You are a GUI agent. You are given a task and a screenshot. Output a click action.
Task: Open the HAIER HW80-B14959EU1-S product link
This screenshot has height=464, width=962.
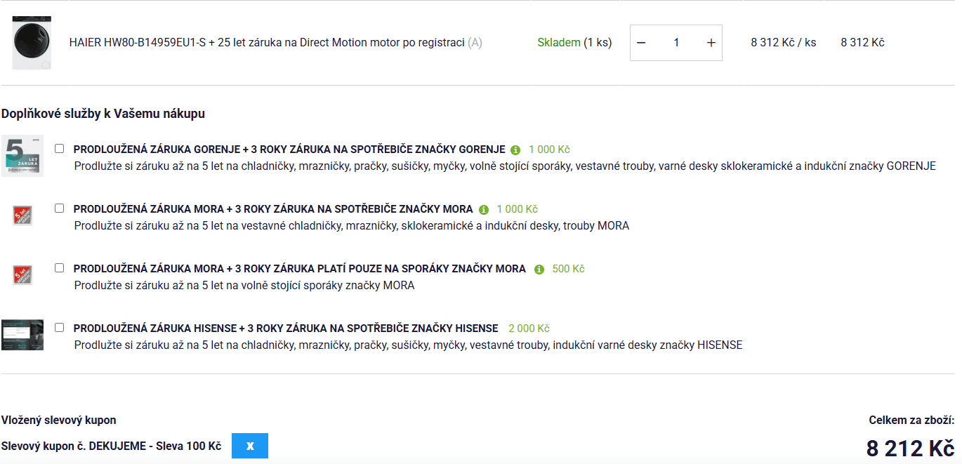pyautogui.click(x=267, y=43)
